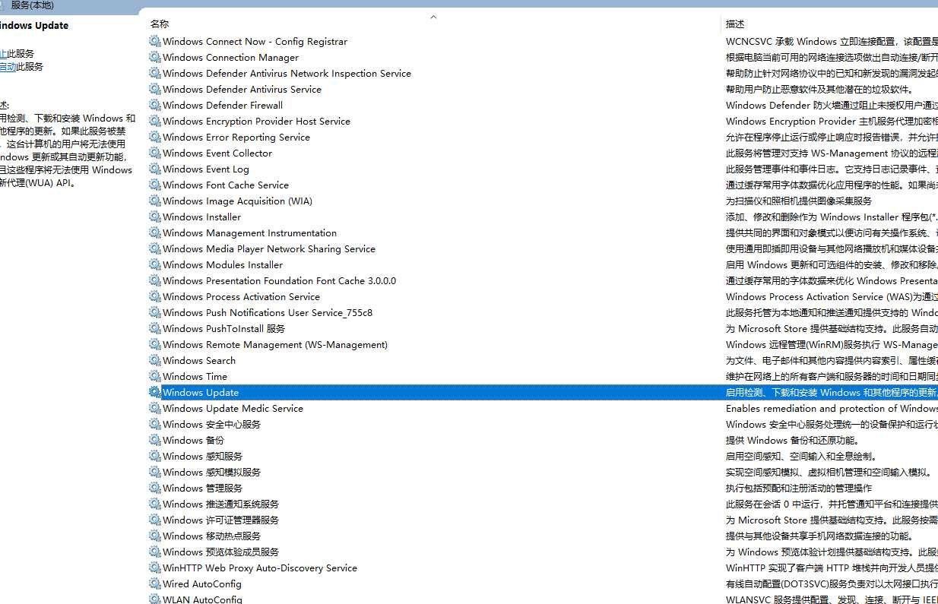Select the Windows 许可证管理器服务 service name
The image size is (938, 604).
[x=220, y=520]
